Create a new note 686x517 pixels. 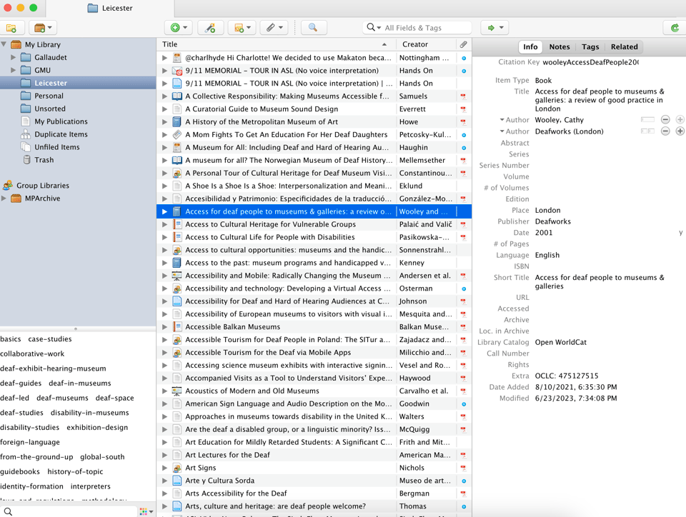click(241, 27)
